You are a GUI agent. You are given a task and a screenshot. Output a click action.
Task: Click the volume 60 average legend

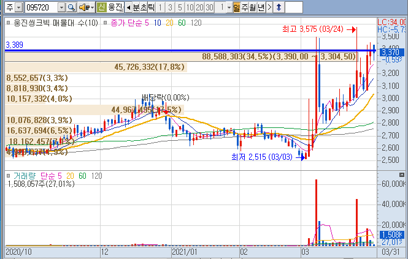point(82,176)
